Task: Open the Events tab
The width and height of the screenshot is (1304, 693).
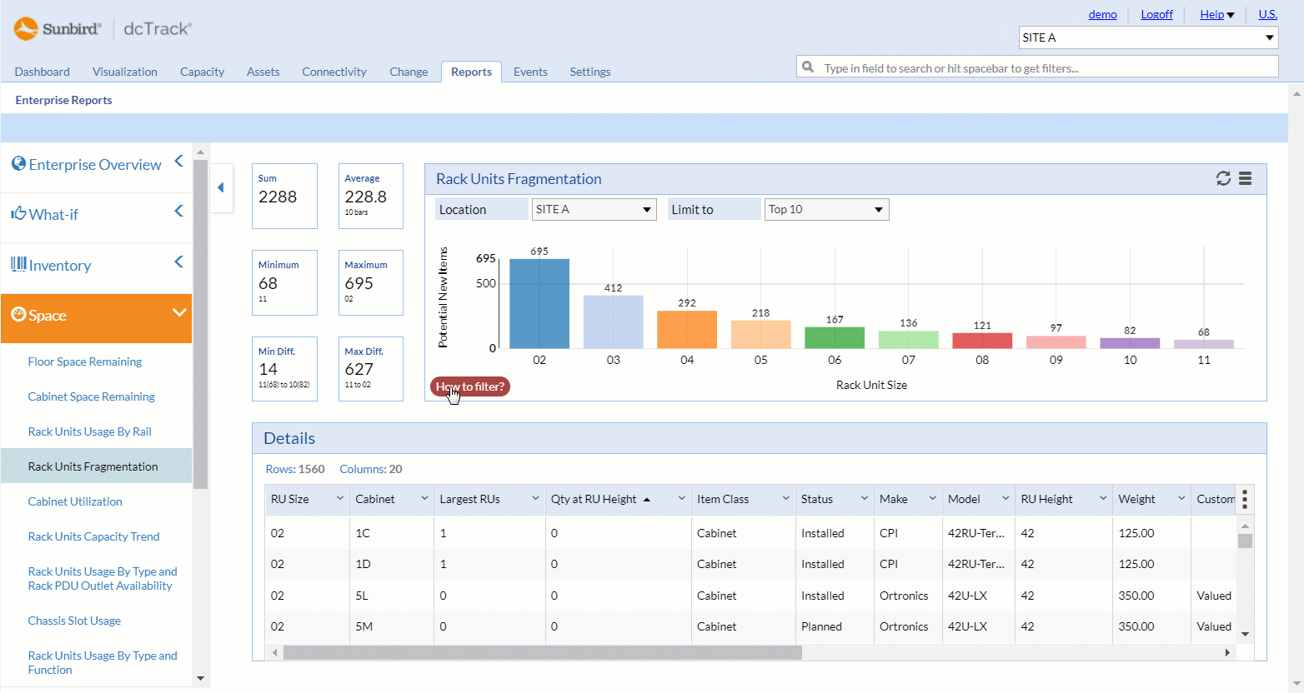Action: tap(530, 72)
